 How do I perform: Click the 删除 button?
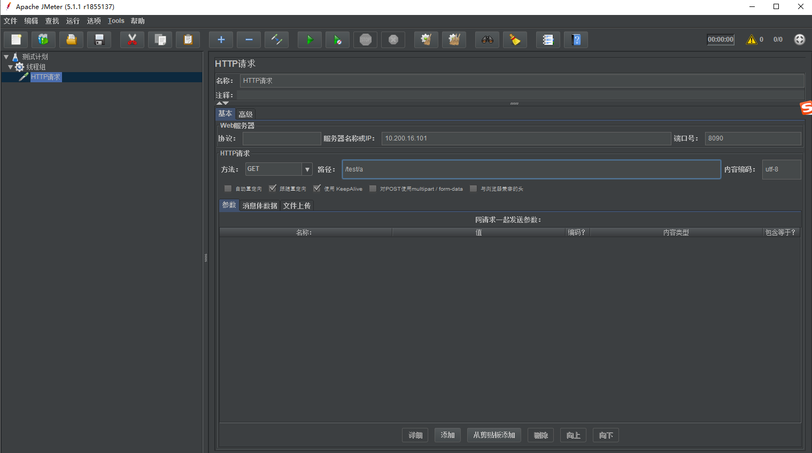[540, 435]
